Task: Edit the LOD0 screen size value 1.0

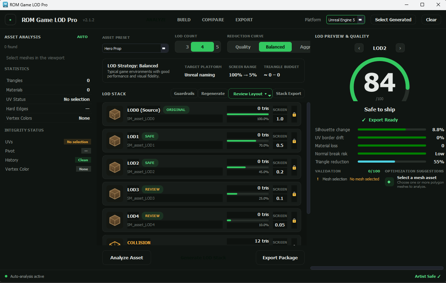Action: (x=280, y=119)
